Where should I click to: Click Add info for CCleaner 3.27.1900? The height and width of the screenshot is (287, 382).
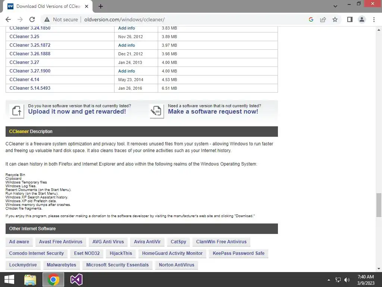(126, 71)
